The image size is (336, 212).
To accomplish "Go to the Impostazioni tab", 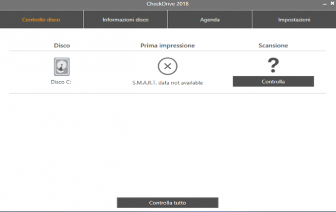I will (294, 20).
